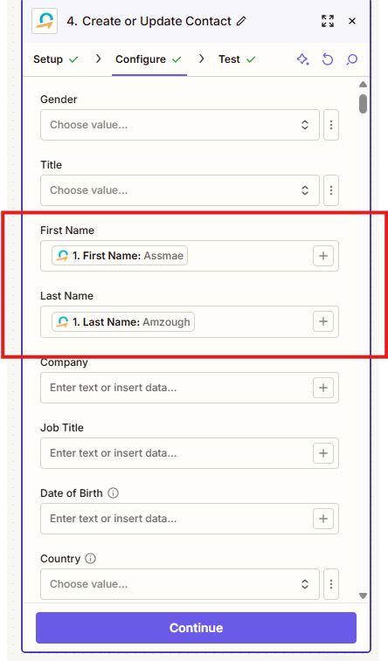Click the AI sparkle icon in the toolbar

(303, 59)
